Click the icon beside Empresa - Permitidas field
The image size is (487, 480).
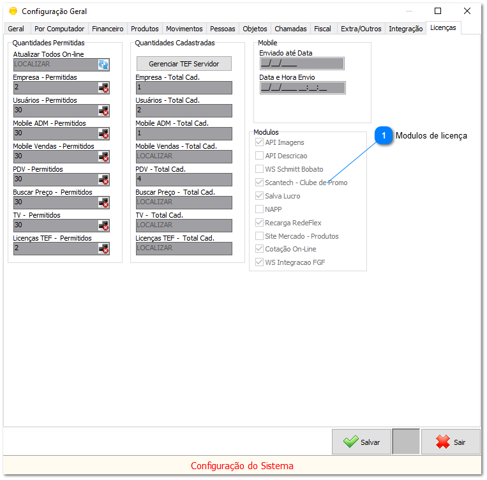pos(103,87)
